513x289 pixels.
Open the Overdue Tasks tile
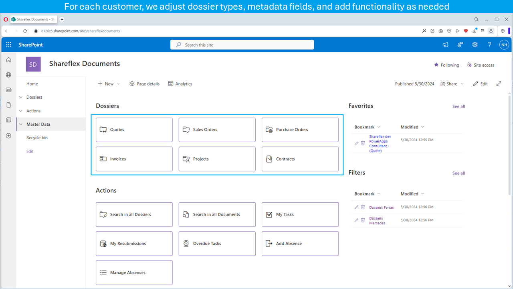[217, 244]
